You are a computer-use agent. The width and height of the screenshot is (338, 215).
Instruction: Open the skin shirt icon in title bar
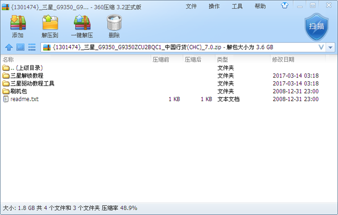tap(284, 6)
